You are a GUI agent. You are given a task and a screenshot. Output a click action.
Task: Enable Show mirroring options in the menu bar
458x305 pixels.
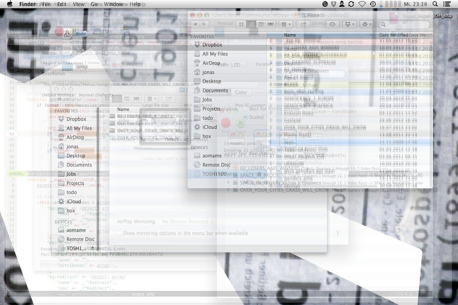(119, 233)
